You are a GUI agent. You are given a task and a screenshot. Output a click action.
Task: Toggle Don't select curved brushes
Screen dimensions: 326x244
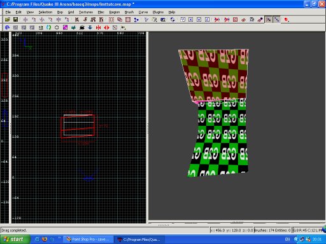tap(217, 20)
